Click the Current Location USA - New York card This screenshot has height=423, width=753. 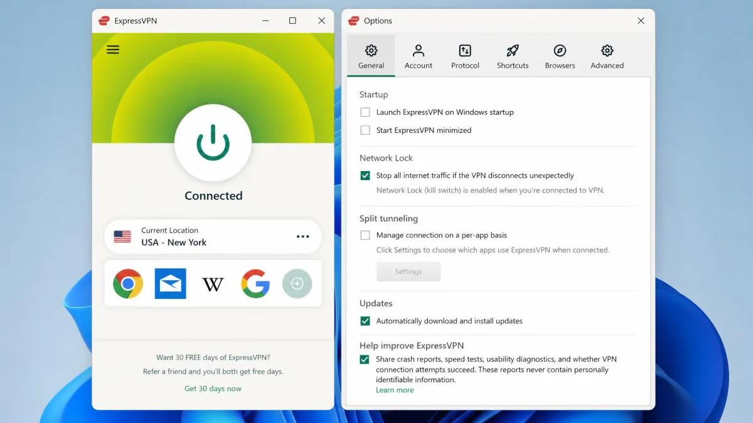213,236
